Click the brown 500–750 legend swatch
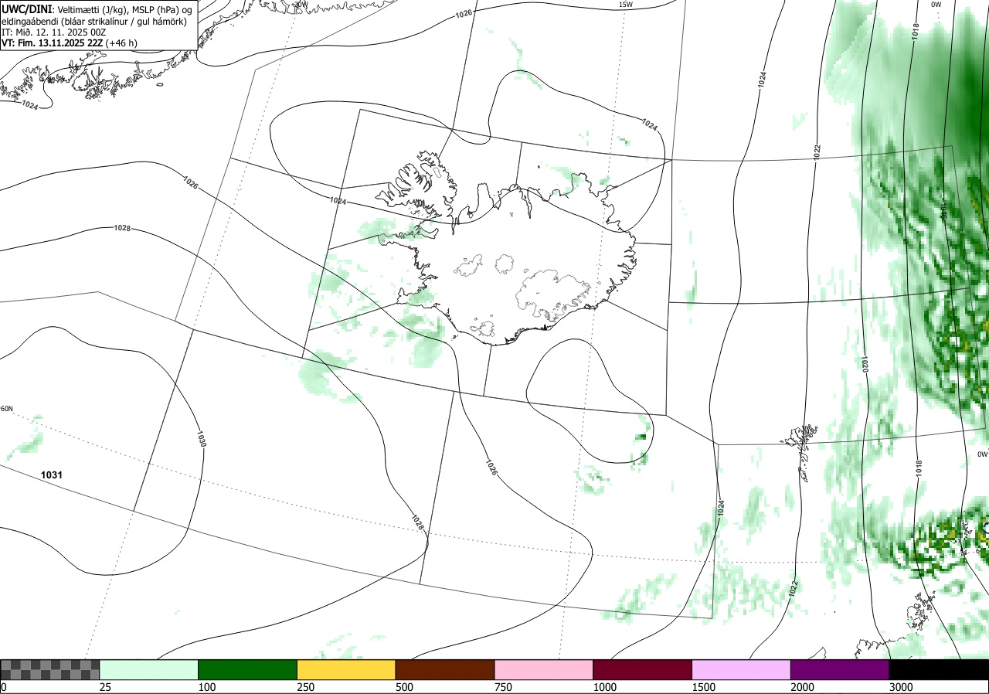989x694 pixels. click(445, 669)
